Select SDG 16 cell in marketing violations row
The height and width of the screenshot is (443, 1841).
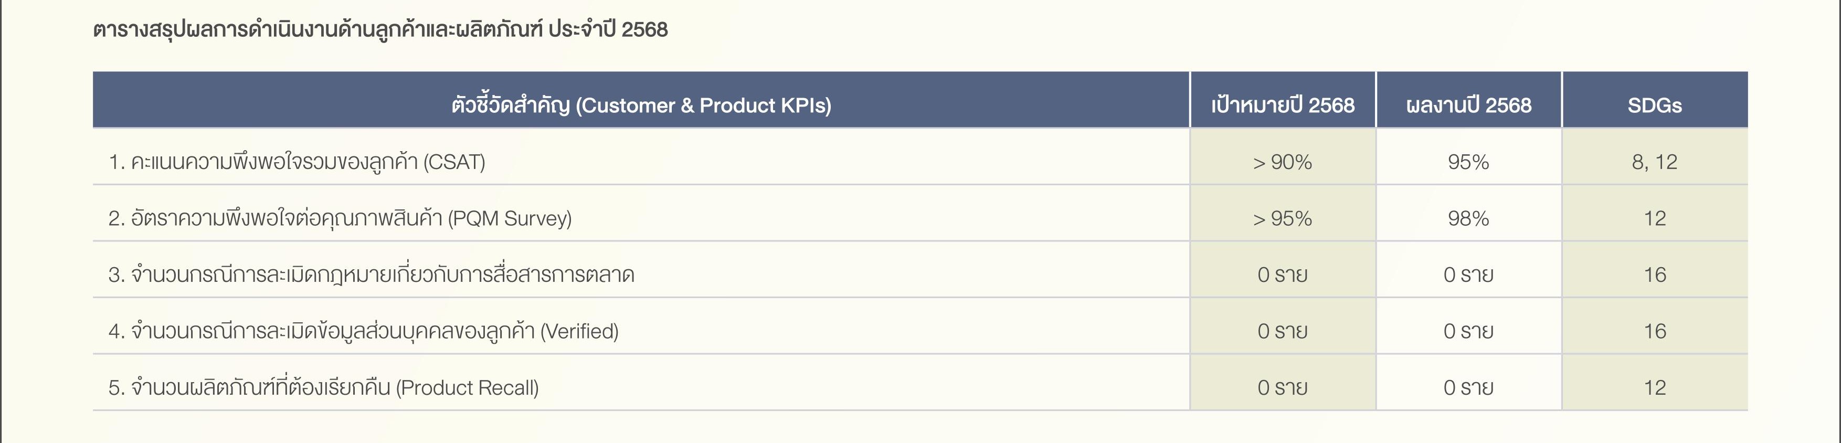1655,275
